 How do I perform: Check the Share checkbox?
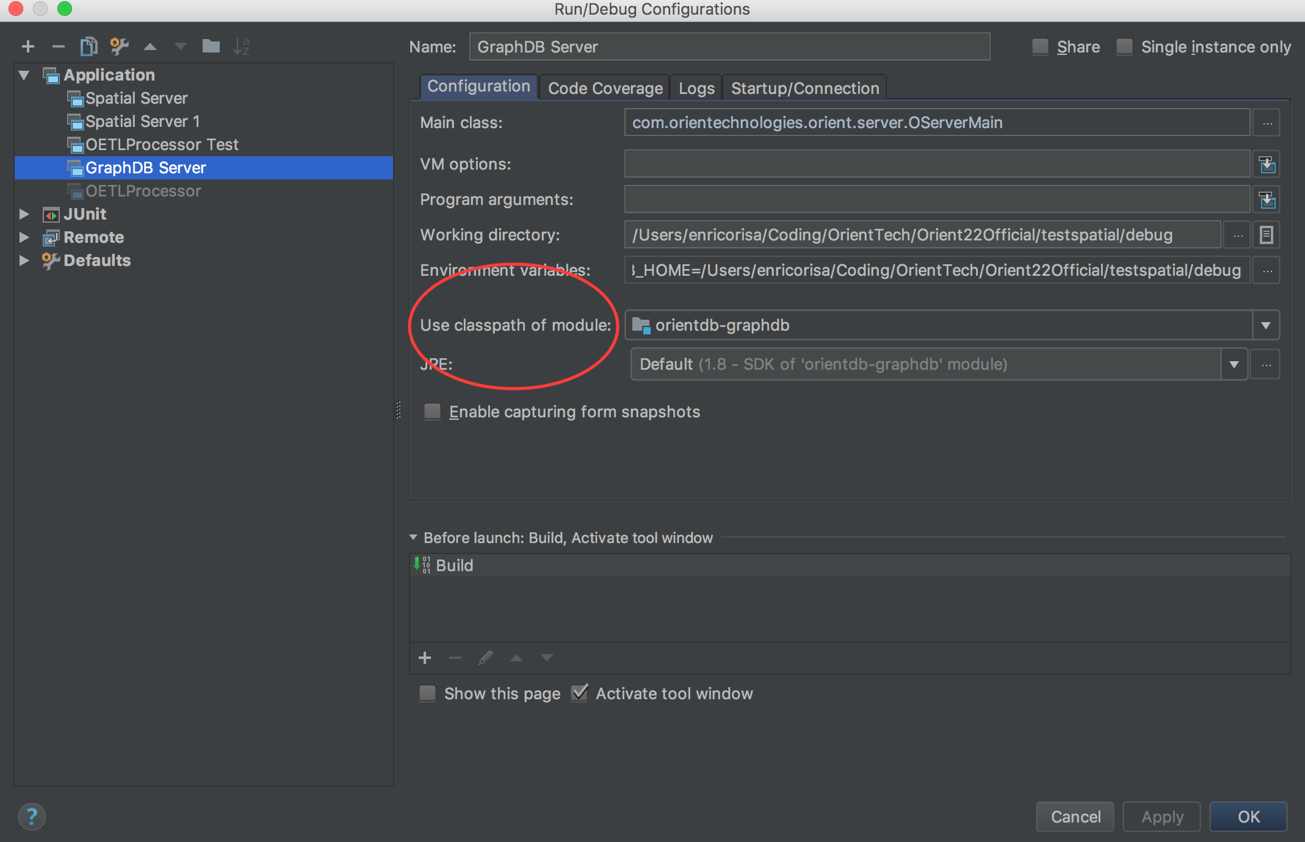tap(1040, 46)
